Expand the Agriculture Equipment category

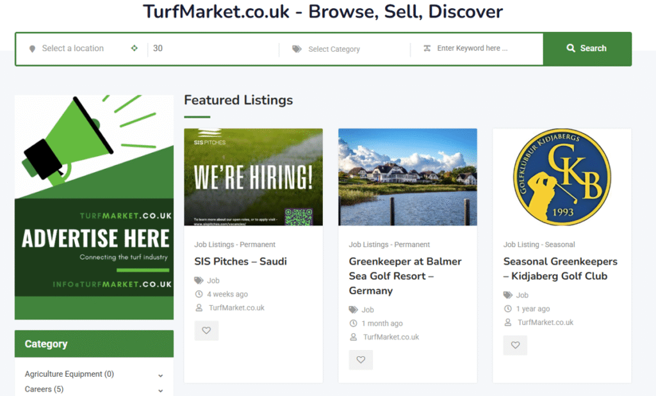pos(160,376)
